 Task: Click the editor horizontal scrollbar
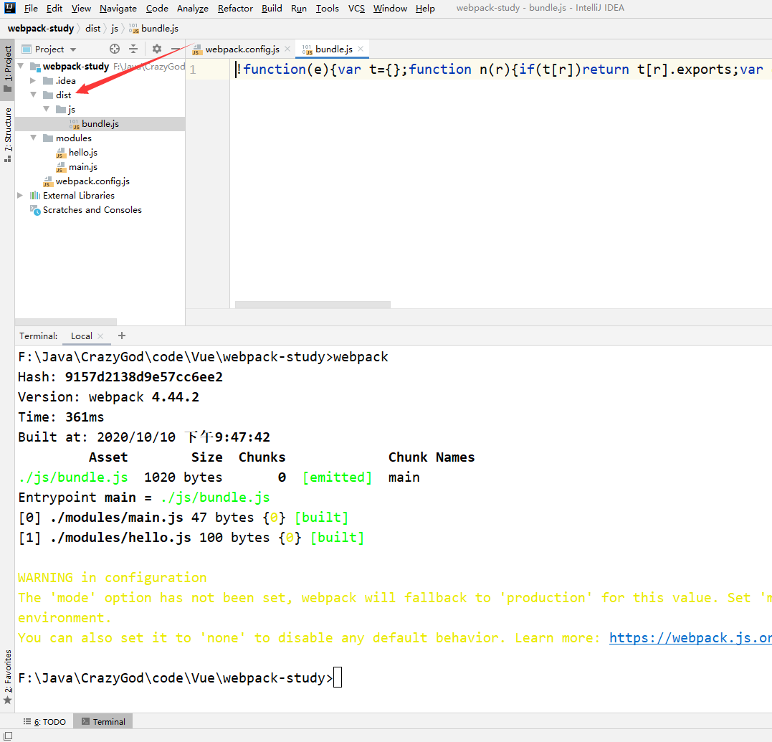point(313,305)
